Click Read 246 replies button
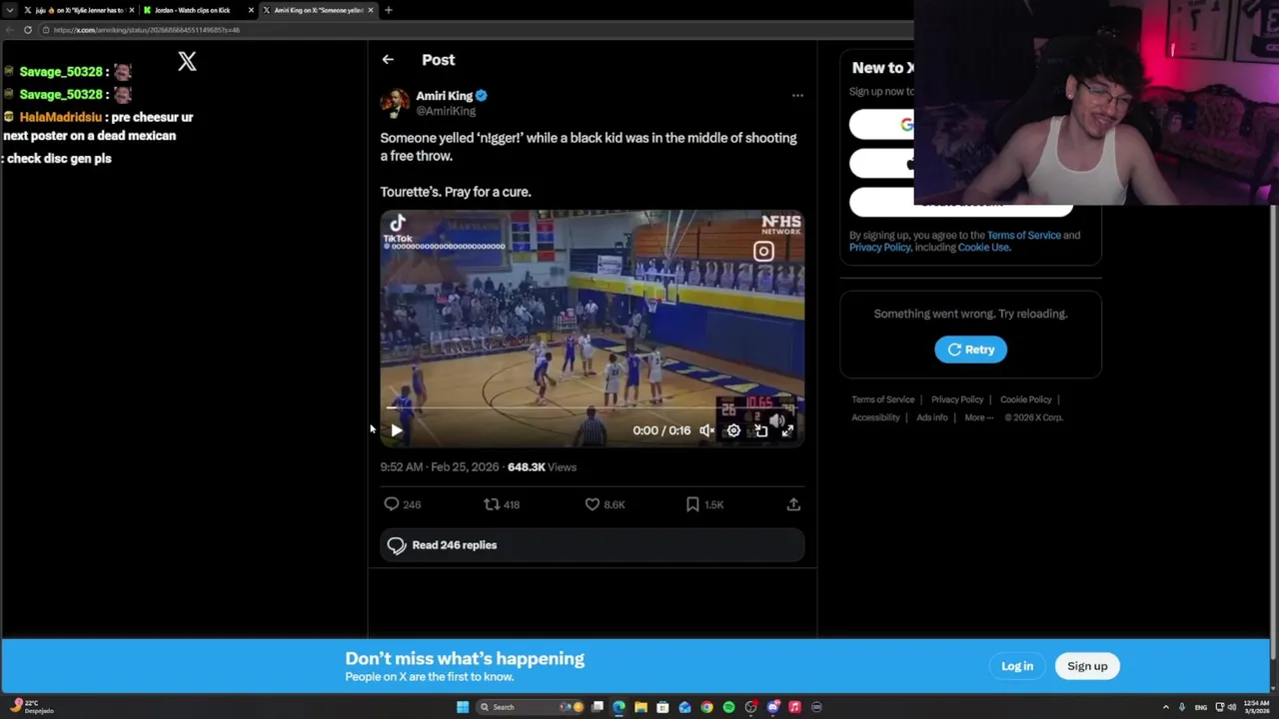This screenshot has width=1279, height=719. pyautogui.click(x=592, y=545)
